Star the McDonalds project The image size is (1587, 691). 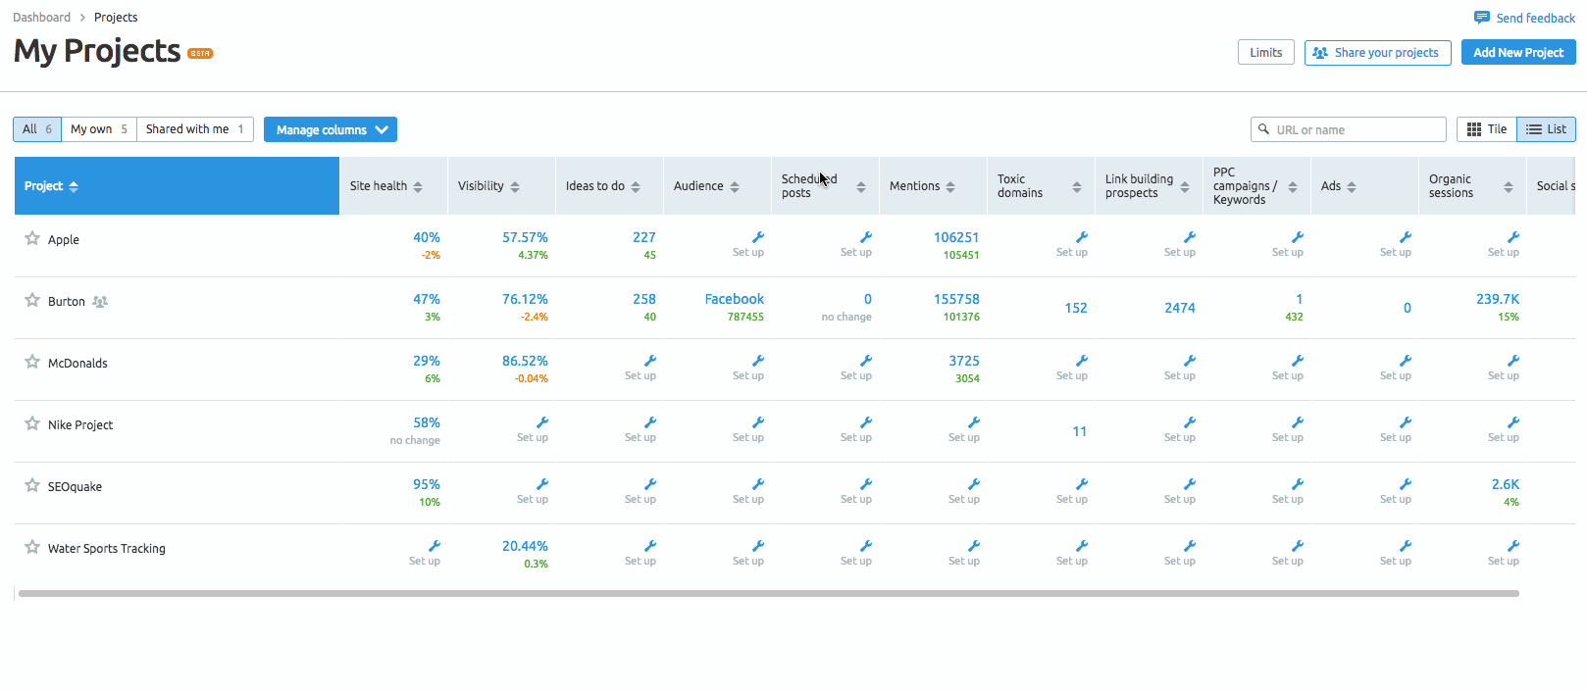click(32, 362)
